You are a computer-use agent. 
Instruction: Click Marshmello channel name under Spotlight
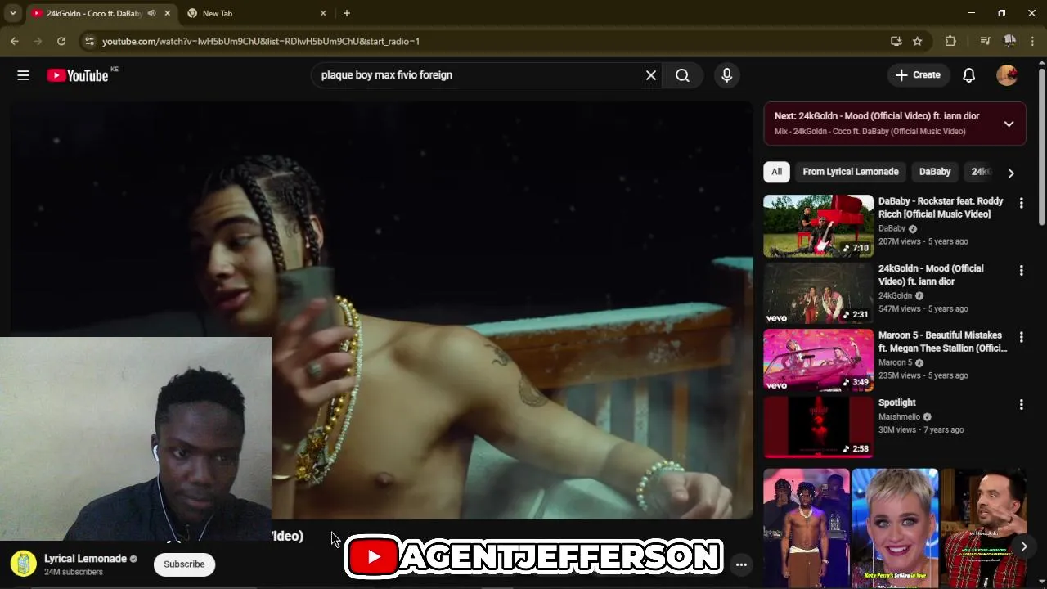899,416
